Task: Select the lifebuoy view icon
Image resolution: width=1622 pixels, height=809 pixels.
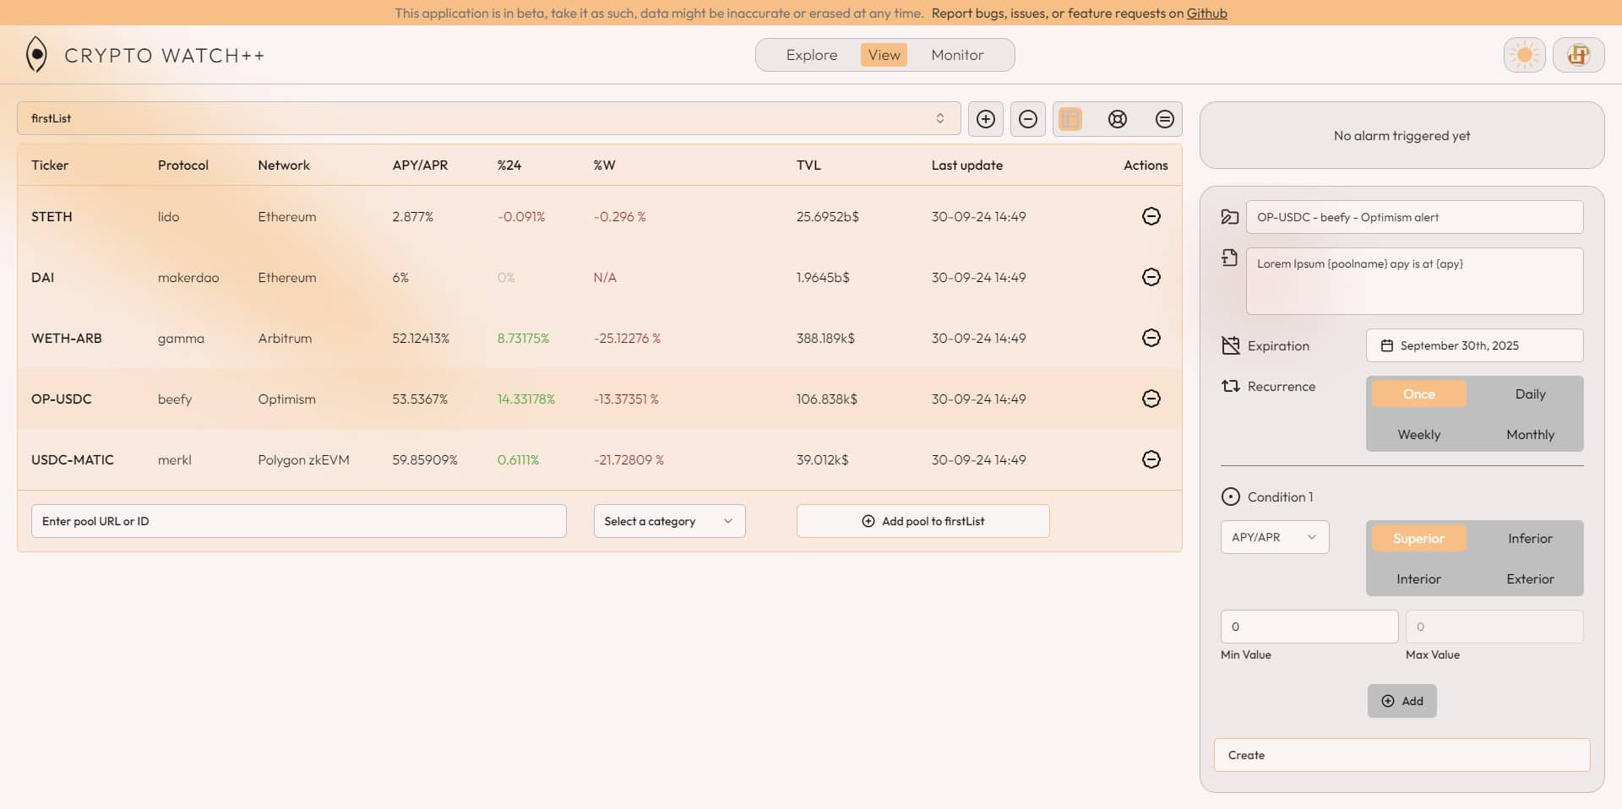Action: click(x=1118, y=119)
